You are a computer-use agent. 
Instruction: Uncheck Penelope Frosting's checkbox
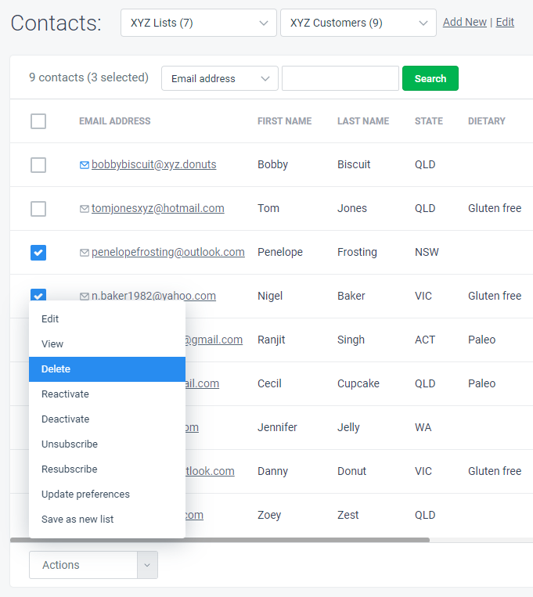click(38, 253)
